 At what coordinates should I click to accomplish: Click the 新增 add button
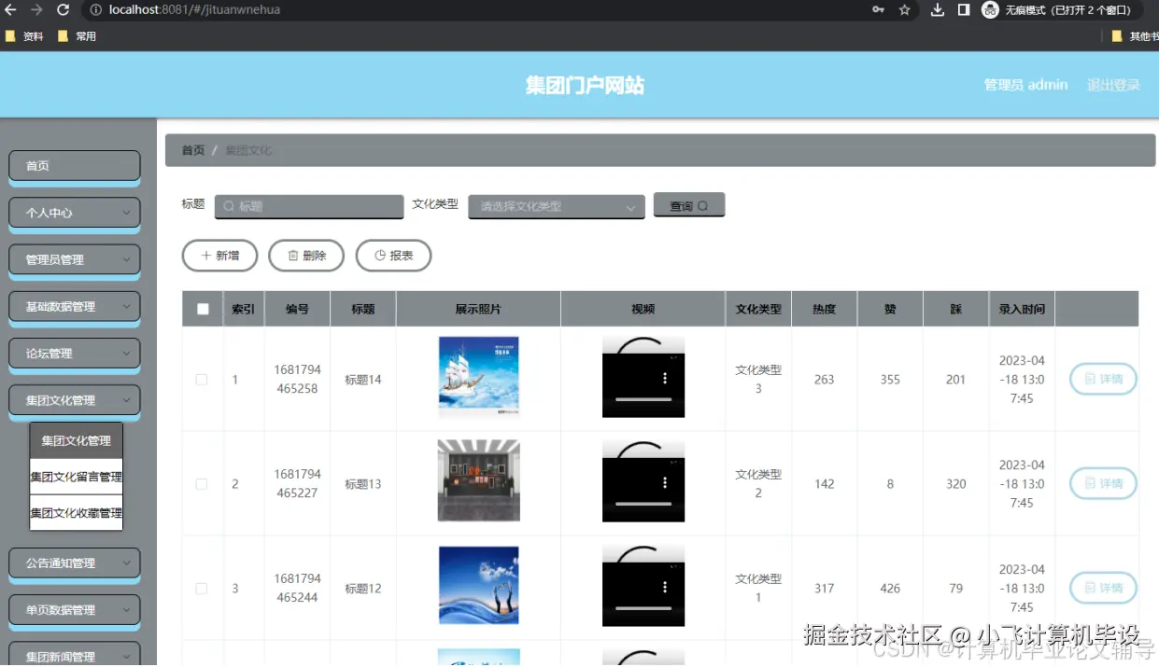(219, 256)
